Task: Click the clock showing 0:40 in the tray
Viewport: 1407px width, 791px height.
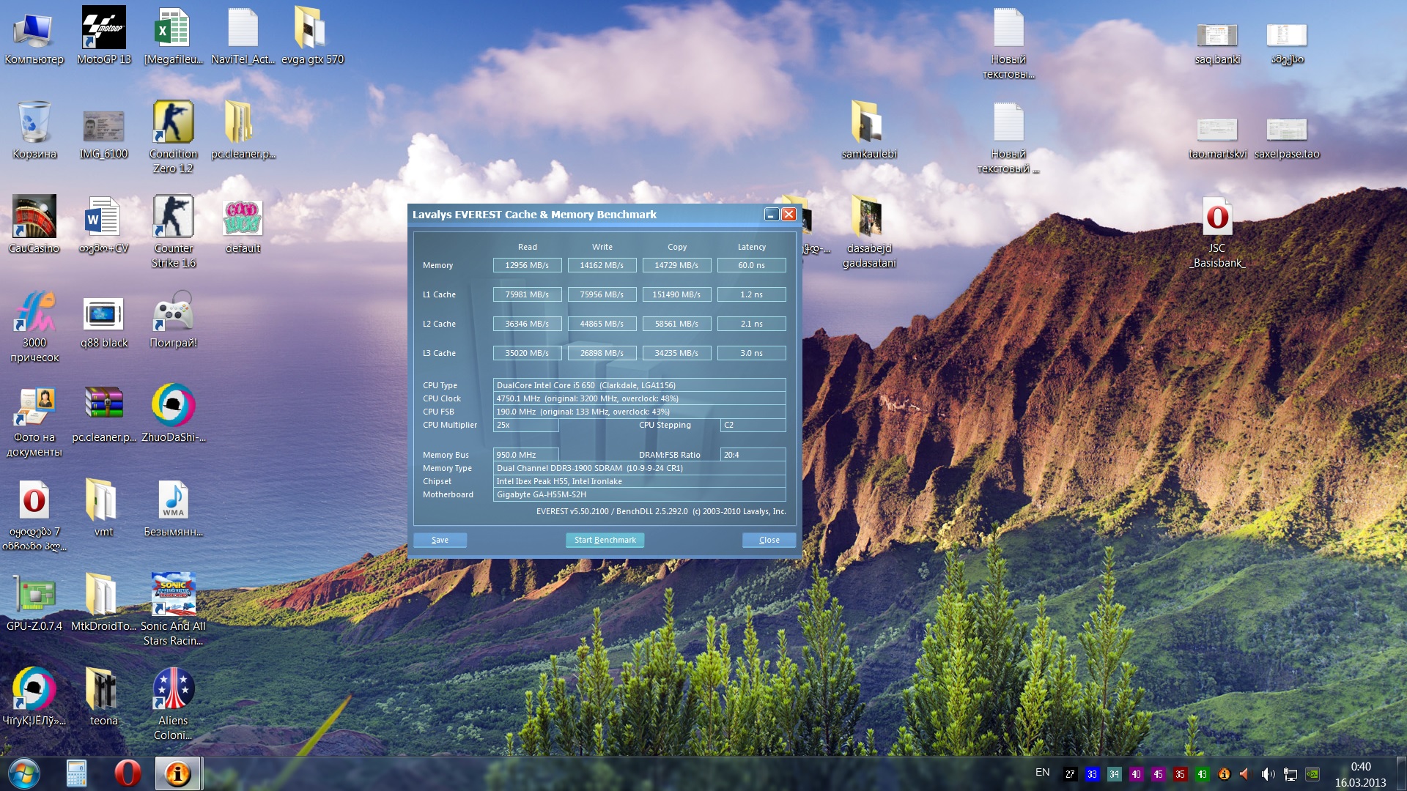Action: coord(1361,767)
